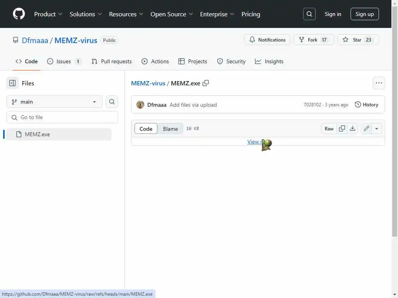Click Sign in
398x298 pixels.
click(x=333, y=14)
